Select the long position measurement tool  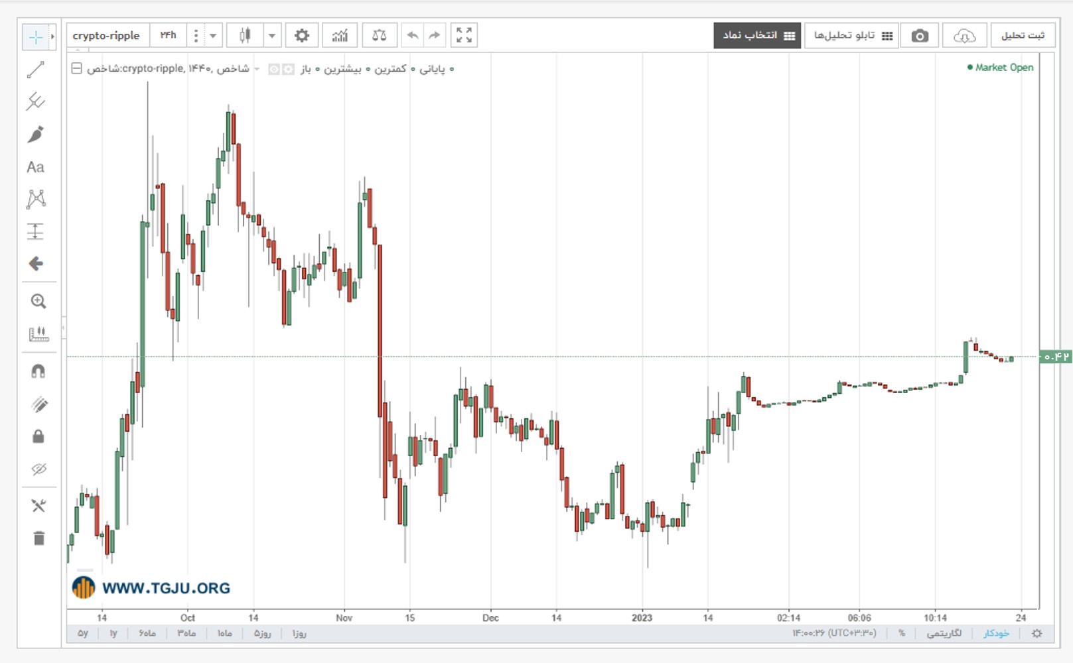click(x=36, y=231)
